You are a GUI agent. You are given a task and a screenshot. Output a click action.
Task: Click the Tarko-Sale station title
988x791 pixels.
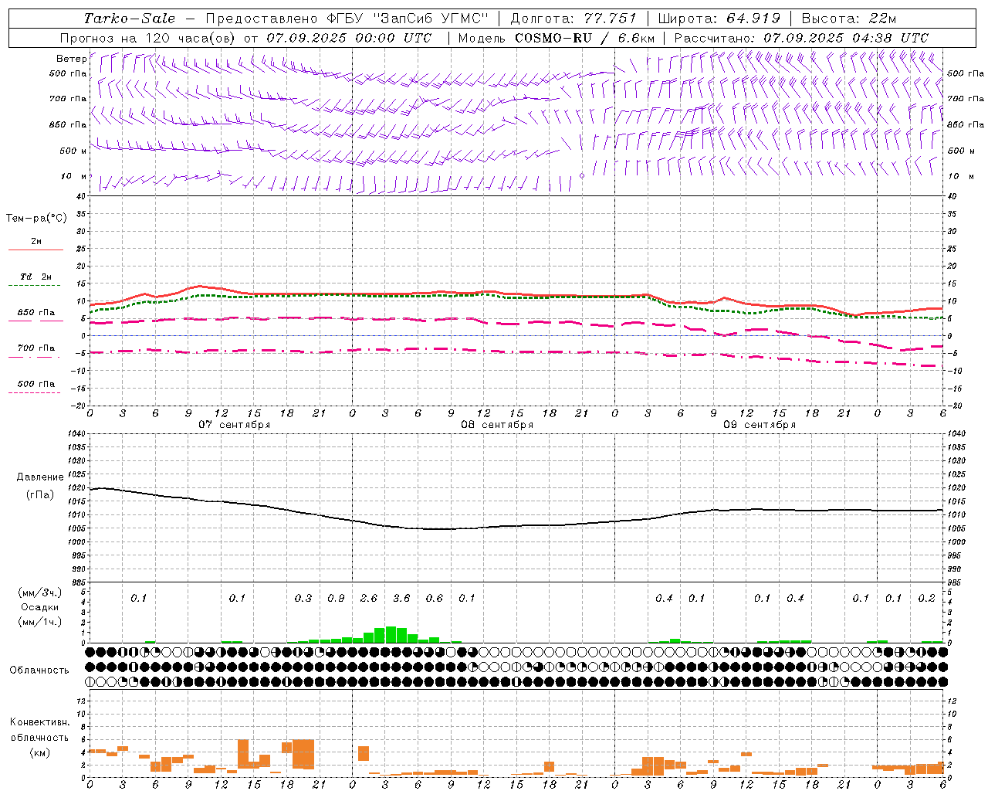(x=129, y=19)
